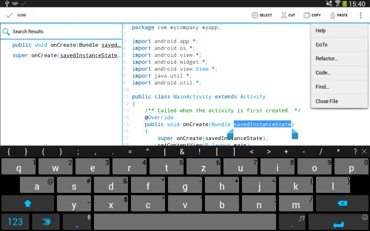
Task: Insert the asterisk from the symbol bar
Action: [338, 151]
